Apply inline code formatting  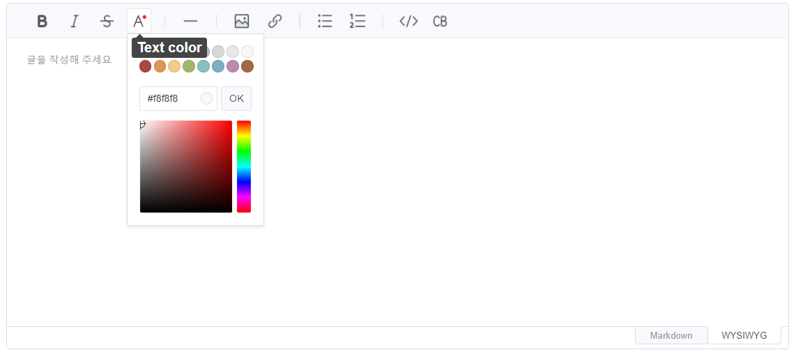[408, 21]
